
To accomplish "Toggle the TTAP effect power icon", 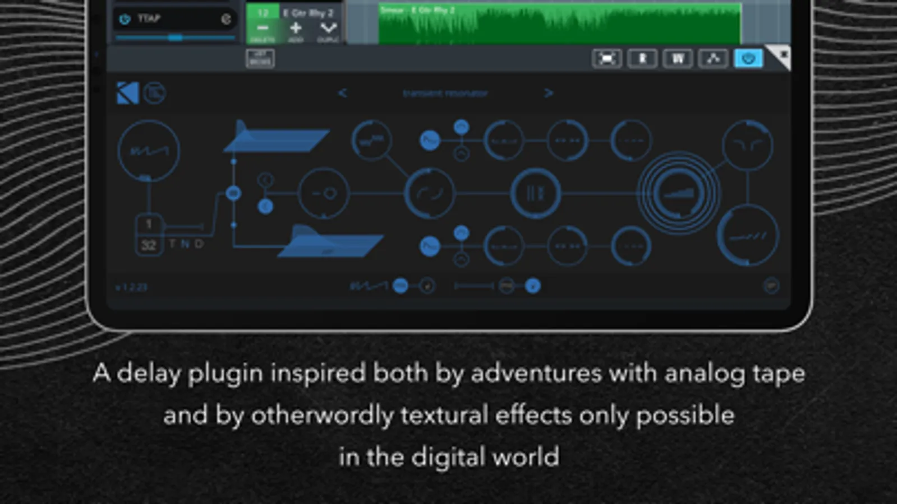I will tap(125, 19).
